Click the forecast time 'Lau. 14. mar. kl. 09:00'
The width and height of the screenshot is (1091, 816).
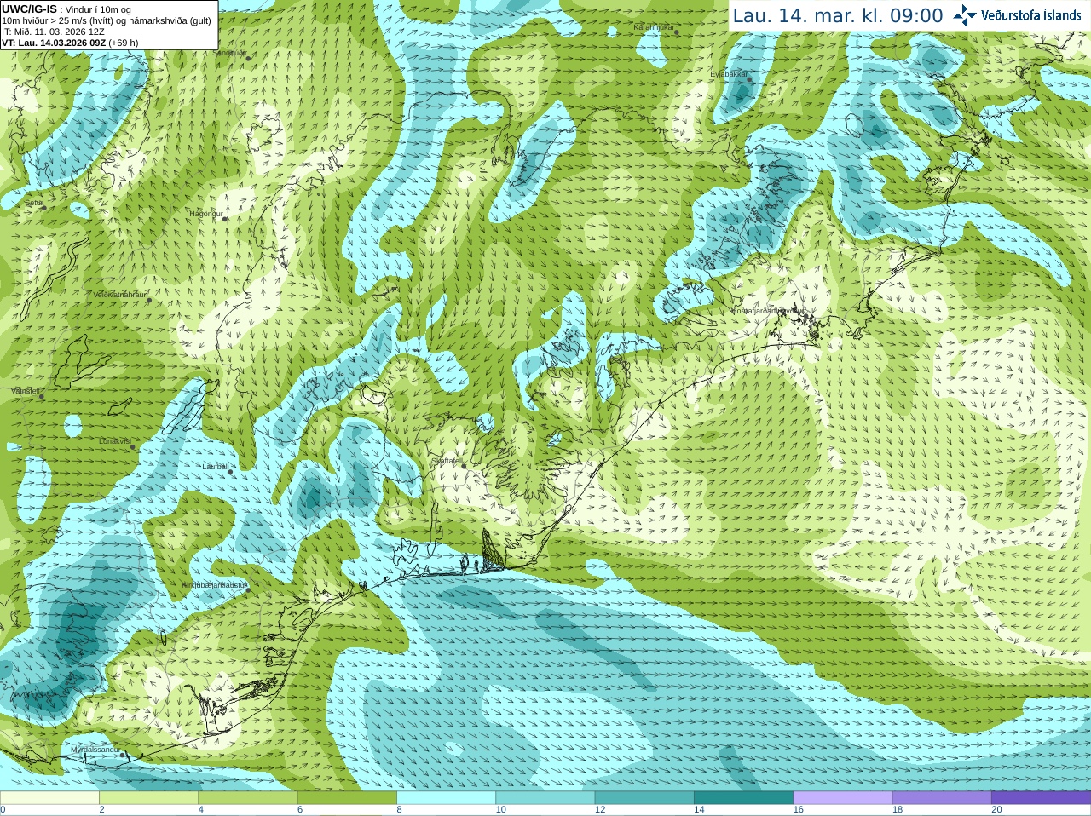(838, 15)
